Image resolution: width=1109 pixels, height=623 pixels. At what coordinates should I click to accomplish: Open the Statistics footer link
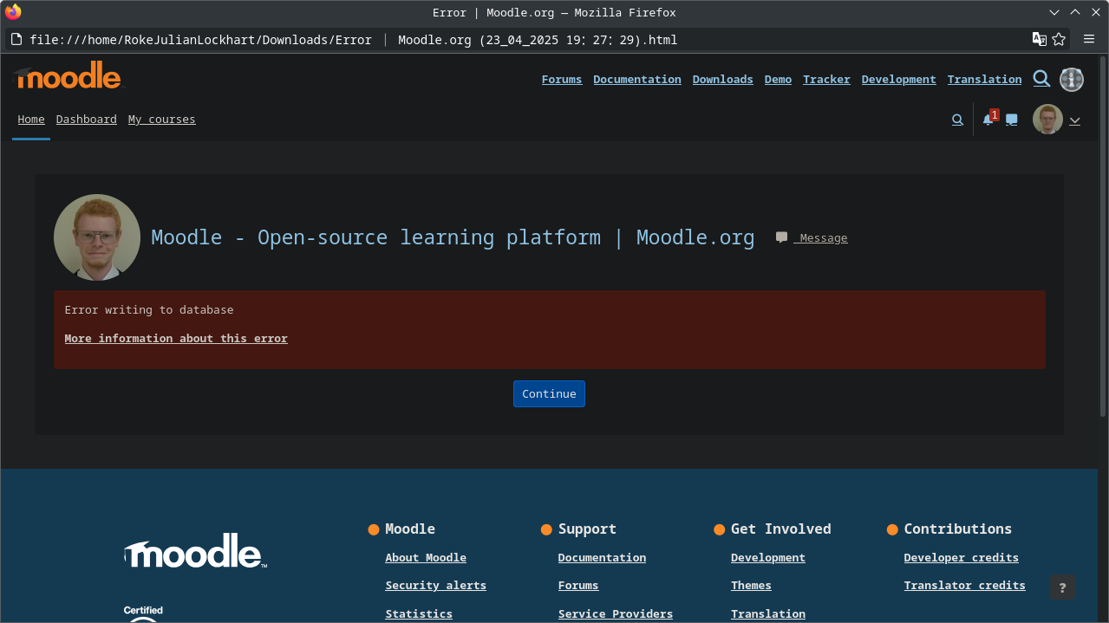coord(419,614)
